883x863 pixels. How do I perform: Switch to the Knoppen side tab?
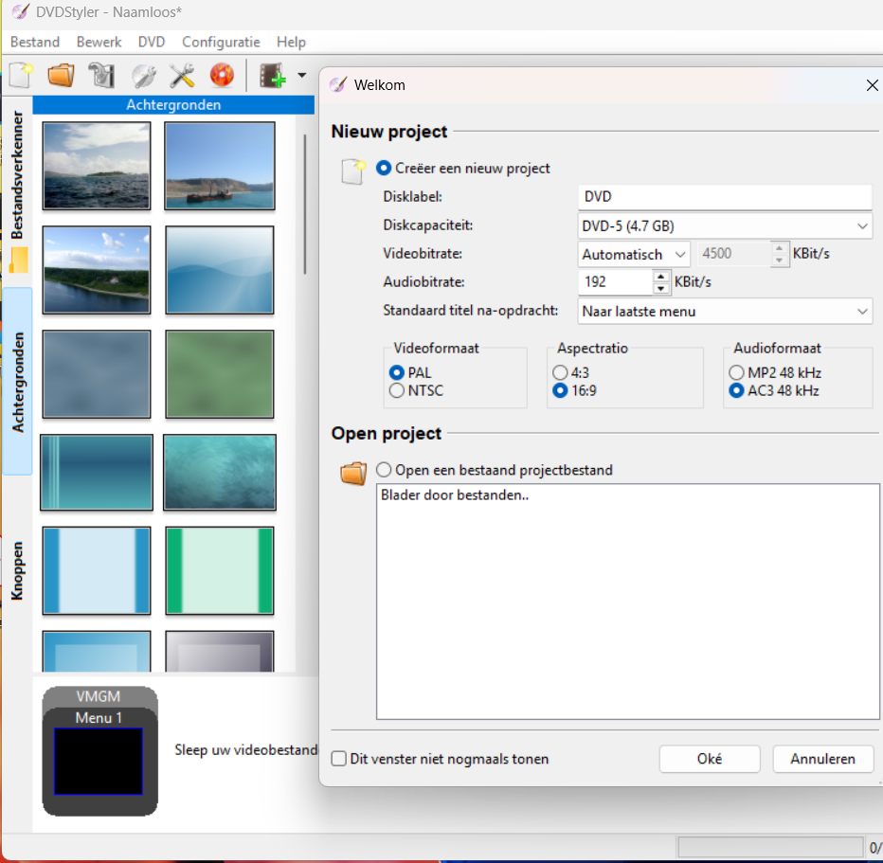pyautogui.click(x=18, y=571)
